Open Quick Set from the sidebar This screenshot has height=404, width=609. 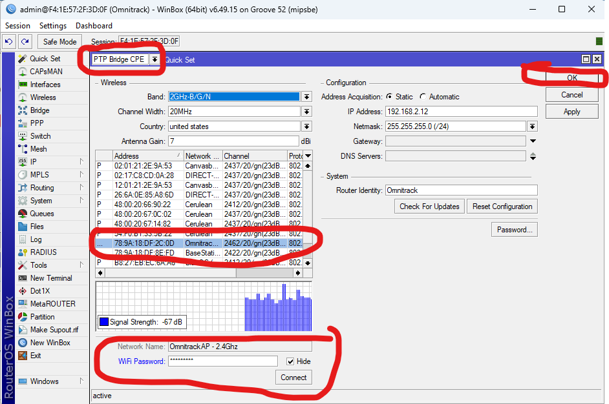point(45,59)
